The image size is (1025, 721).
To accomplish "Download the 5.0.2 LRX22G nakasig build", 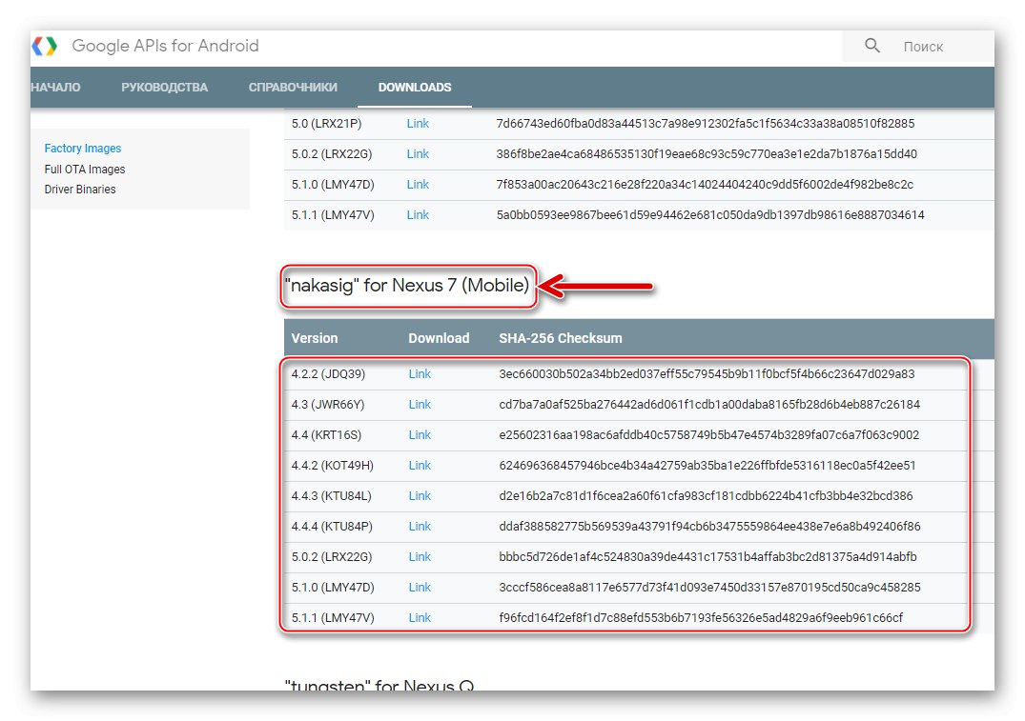I will click(420, 556).
